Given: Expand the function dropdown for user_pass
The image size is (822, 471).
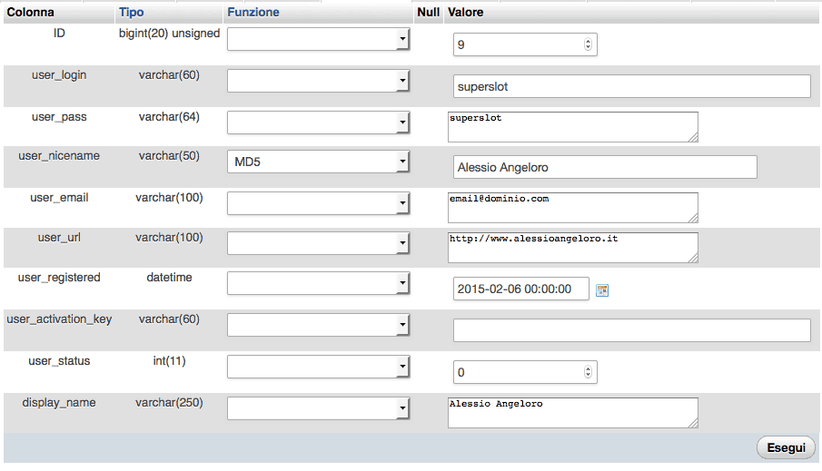Looking at the screenshot, I should coord(318,122).
